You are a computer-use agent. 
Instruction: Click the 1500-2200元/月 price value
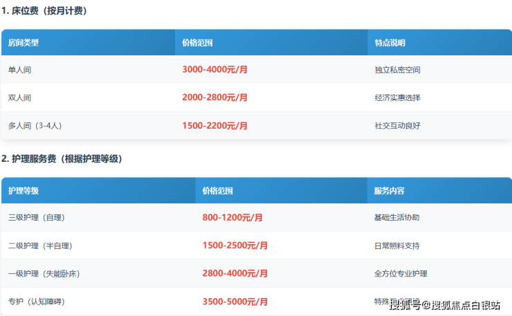point(214,126)
